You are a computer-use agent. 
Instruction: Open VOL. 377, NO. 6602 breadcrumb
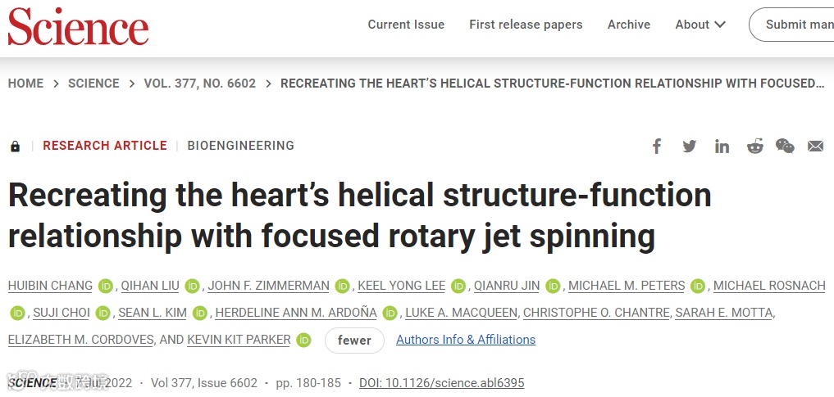200,83
